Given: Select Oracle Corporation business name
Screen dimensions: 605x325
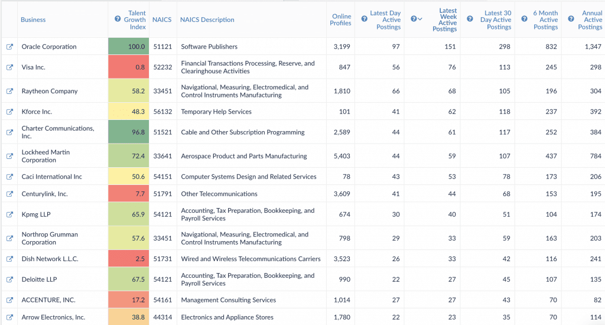Looking at the screenshot, I should click(49, 47).
